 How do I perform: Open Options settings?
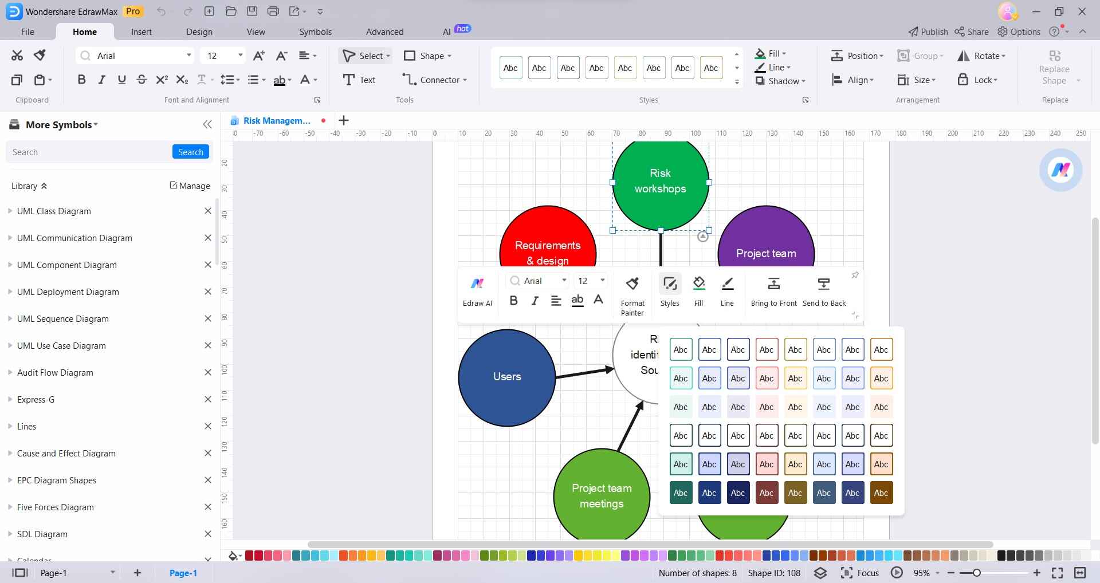(x=1019, y=31)
